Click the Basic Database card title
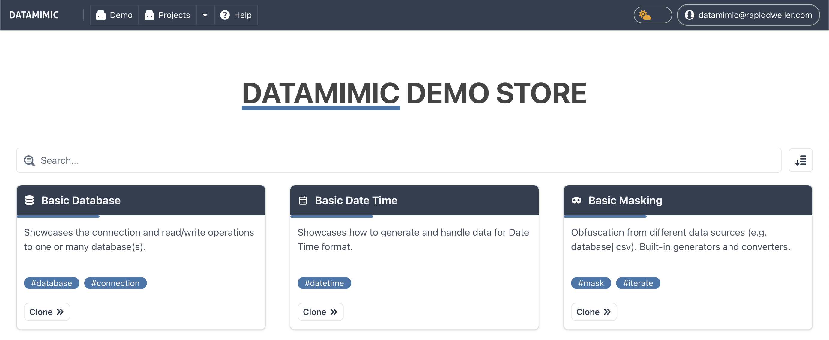The width and height of the screenshot is (829, 340). 81,200
